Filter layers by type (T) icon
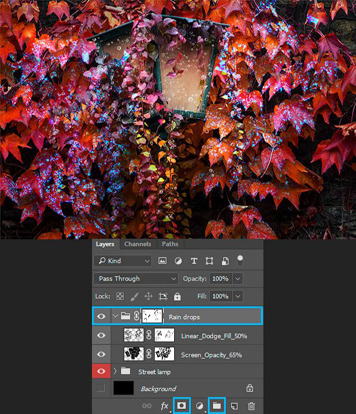This screenshot has width=356, height=414. [x=194, y=261]
